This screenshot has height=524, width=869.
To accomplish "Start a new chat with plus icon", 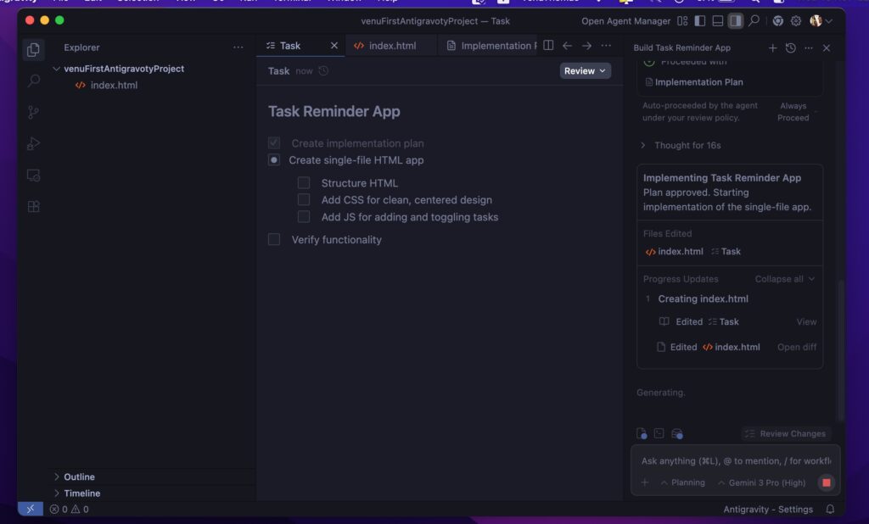I will [772, 48].
